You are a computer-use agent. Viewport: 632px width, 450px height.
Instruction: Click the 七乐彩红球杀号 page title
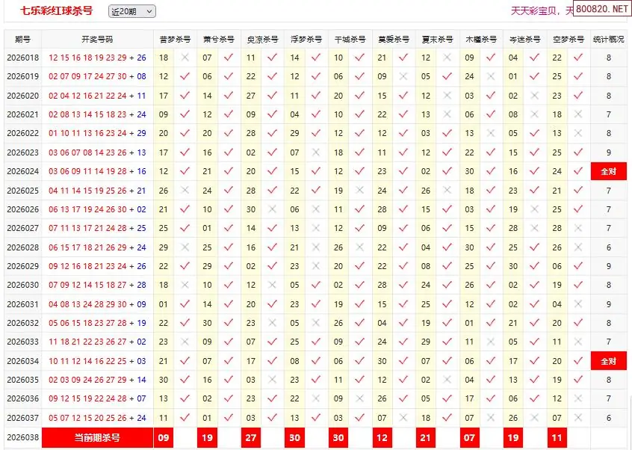[57, 10]
